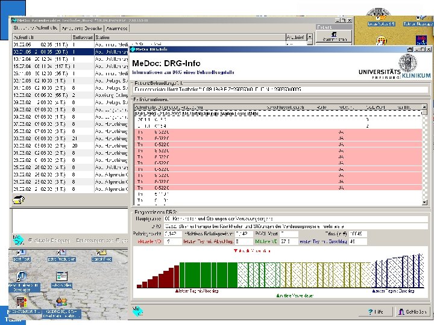The width and height of the screenshot is (434, 325).
Task: Click the yellow box icon below stay list
Action: (19, 200)
